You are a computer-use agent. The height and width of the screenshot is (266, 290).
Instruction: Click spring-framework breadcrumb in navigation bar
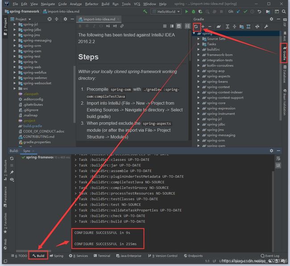(x=22, y=12)
